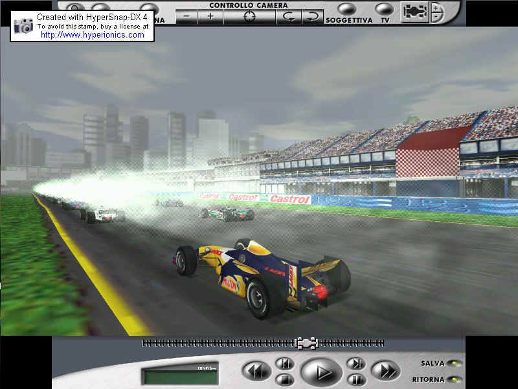Zoom the camera in with the plus button
This screenshot has width=518, height=389.
tap(210, 16)
